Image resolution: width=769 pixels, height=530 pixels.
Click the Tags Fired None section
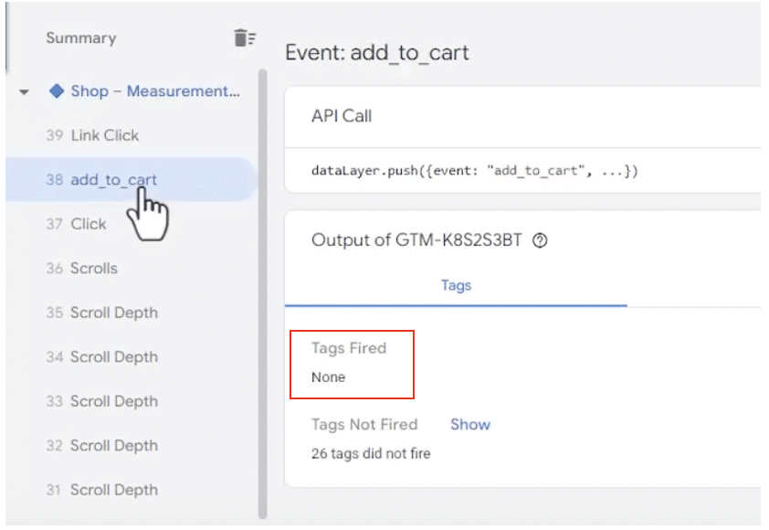tap(353, 363)
